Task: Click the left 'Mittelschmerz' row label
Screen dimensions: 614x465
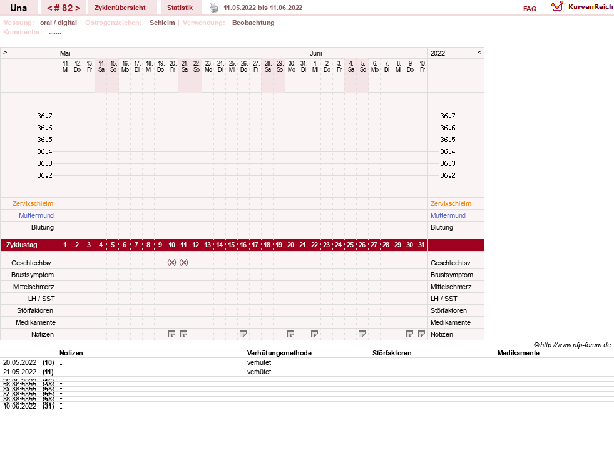Action: tap(34, 287)
